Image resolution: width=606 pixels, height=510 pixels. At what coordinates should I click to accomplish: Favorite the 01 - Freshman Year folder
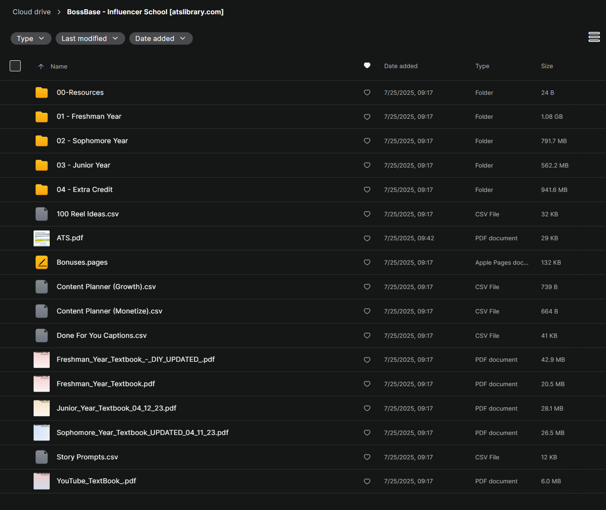(367, 117)
